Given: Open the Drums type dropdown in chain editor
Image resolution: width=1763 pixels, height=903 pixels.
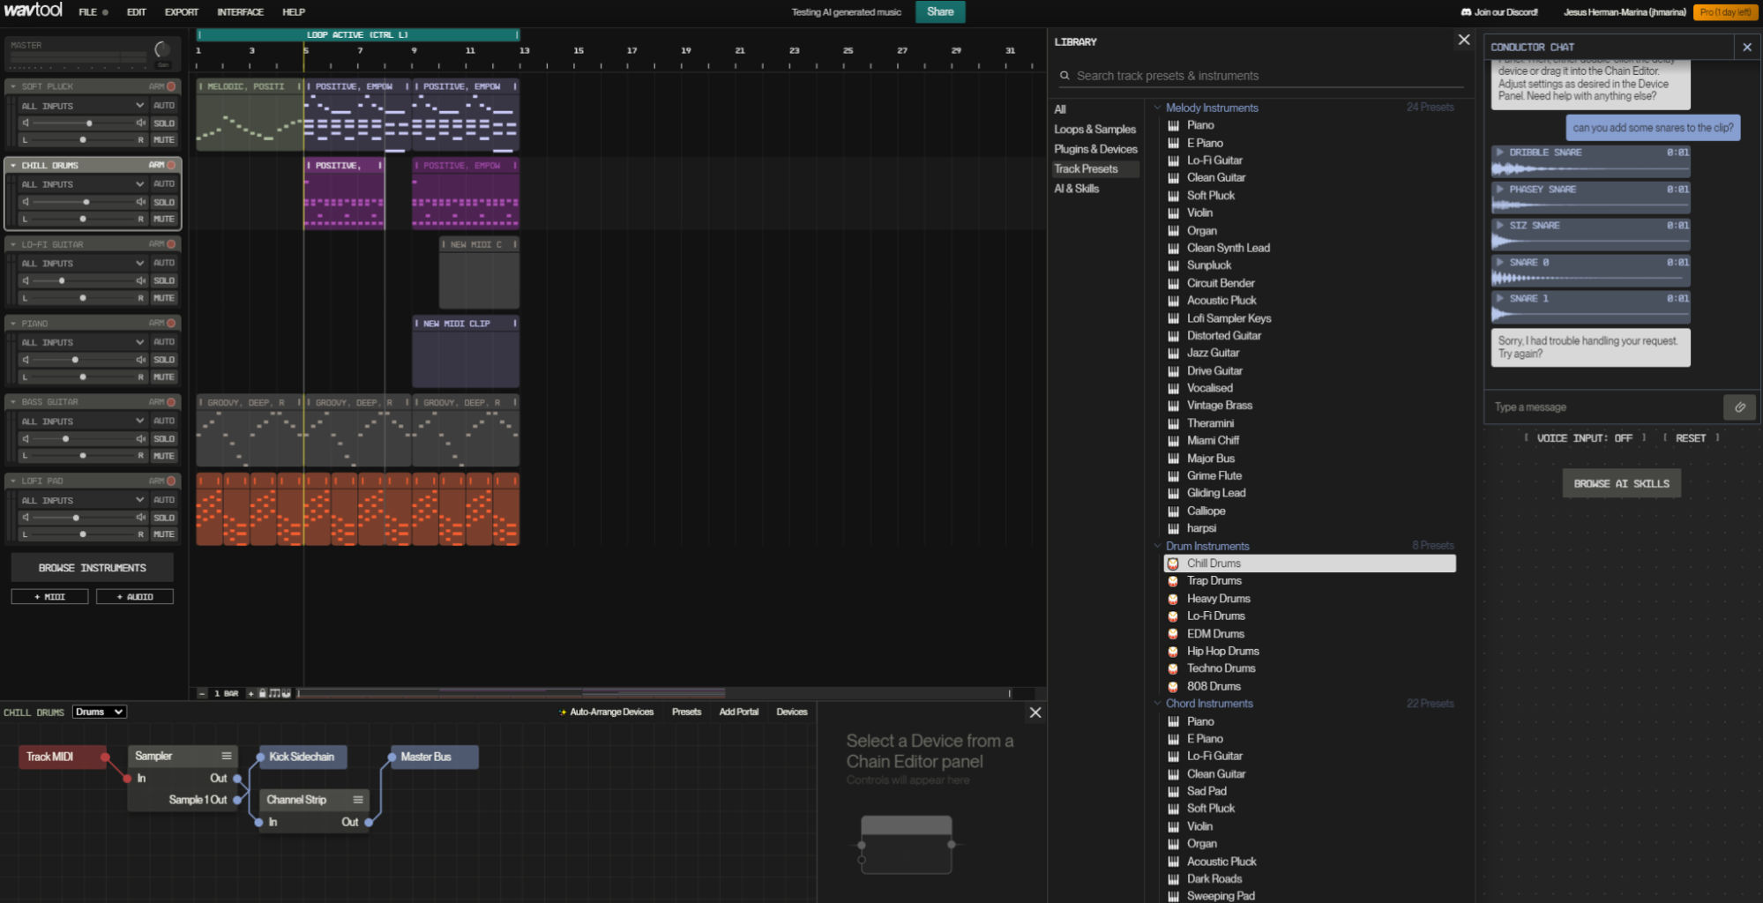Looking at the screenshot, I should point(99,712).
